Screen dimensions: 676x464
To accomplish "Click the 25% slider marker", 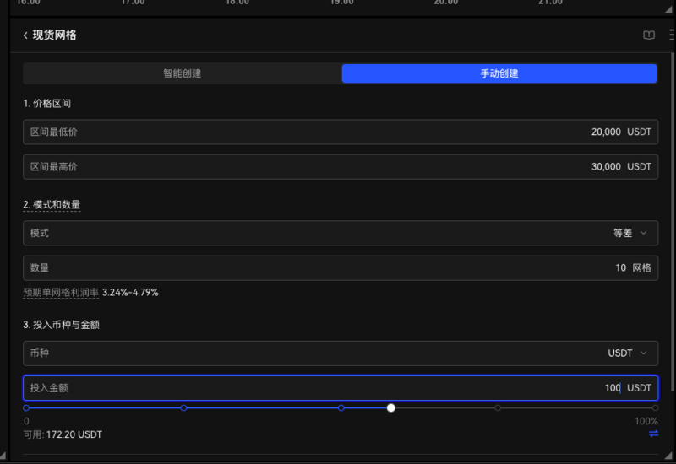I will [183, 407].
